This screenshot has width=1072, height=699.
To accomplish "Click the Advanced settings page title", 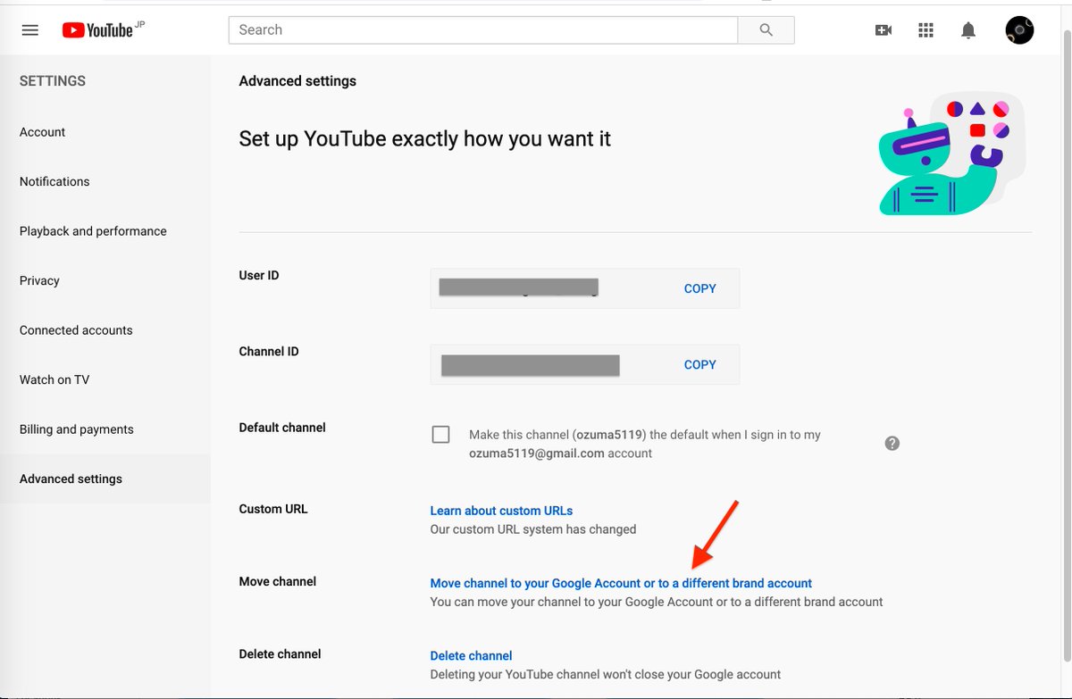I will pyautogui.click(x=297, y=81).
